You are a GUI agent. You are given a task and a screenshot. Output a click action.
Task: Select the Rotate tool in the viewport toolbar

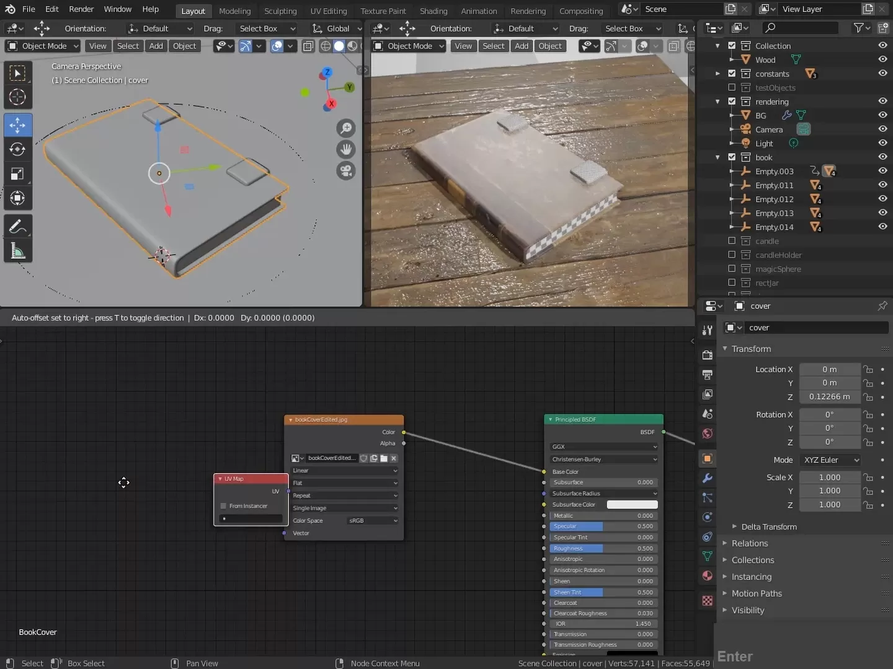pos(18,149)
